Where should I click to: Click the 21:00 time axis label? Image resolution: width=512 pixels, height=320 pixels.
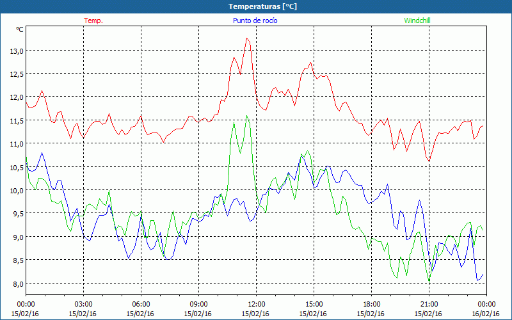point(429,305)
